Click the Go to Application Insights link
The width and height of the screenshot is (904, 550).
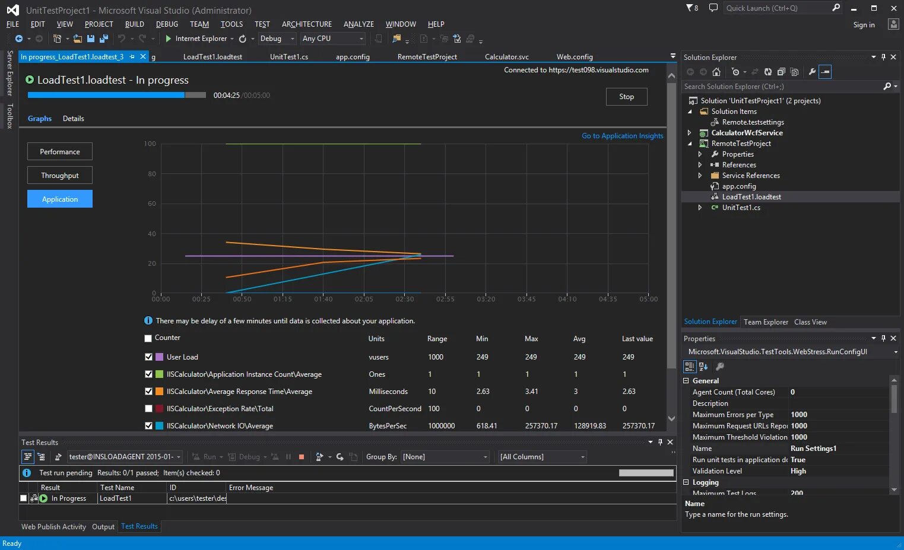click(622, 135)
